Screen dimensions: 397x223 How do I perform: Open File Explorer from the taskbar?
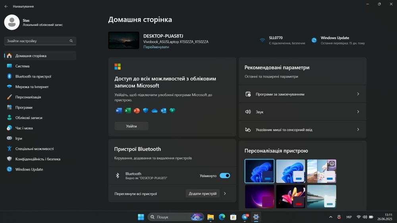210,217
